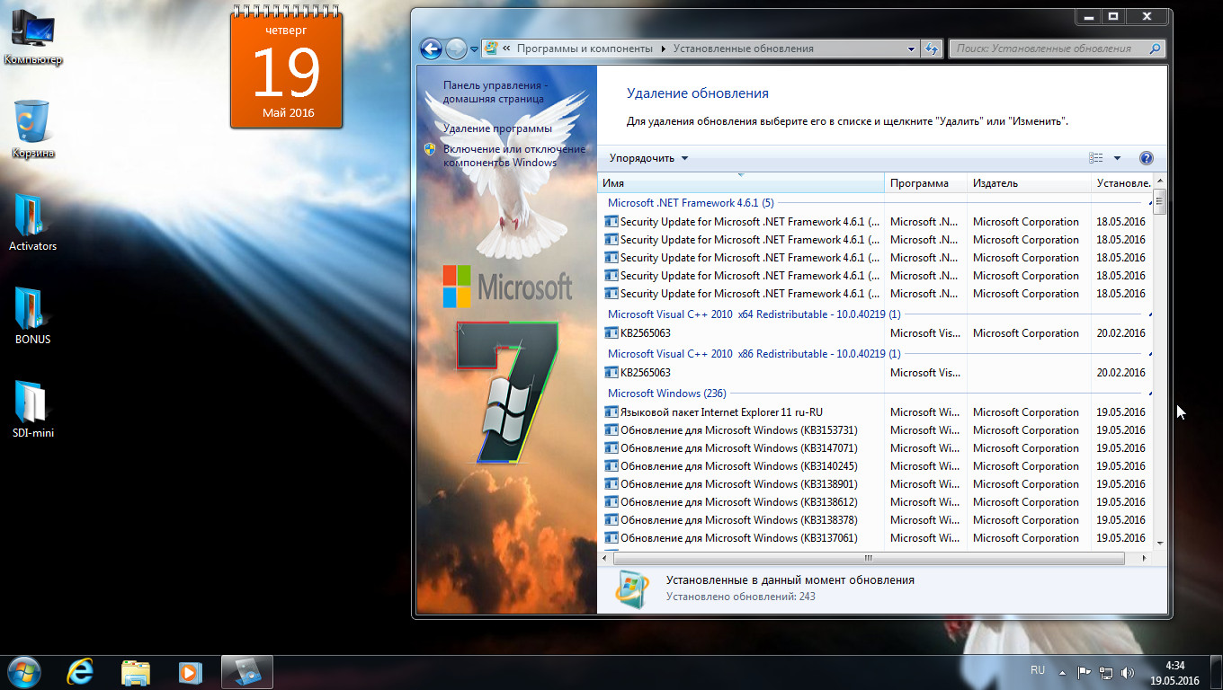
Task: Click the network tray icon
Action: (x=1106, y=671)
